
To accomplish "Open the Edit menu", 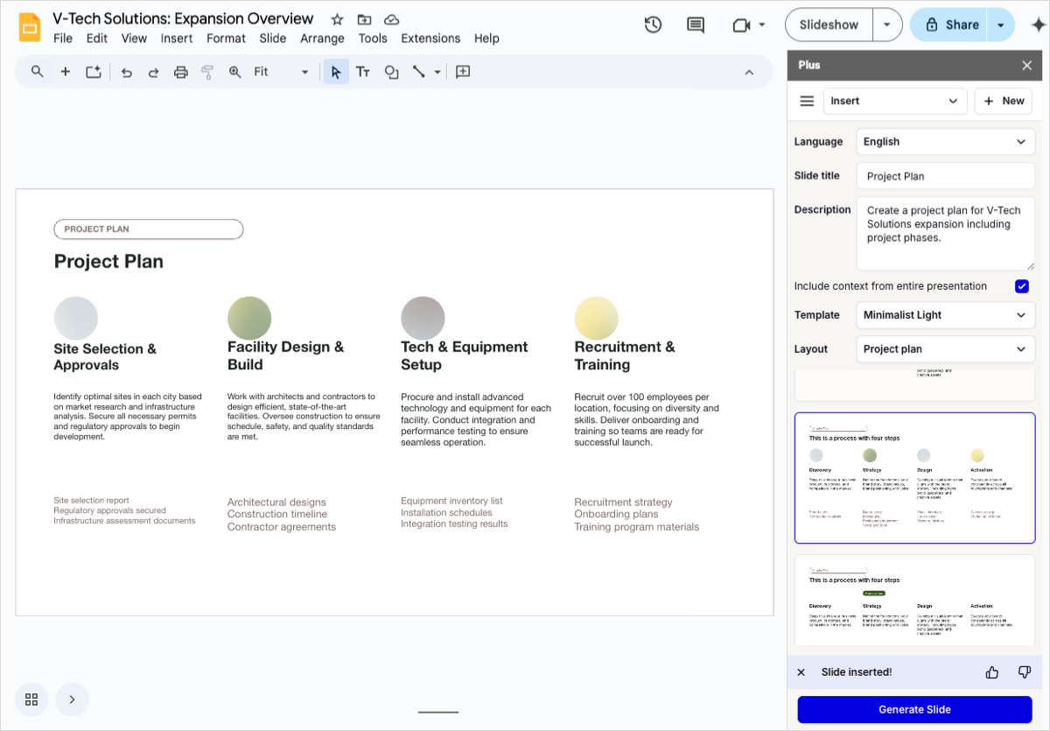I will [97, 39].
